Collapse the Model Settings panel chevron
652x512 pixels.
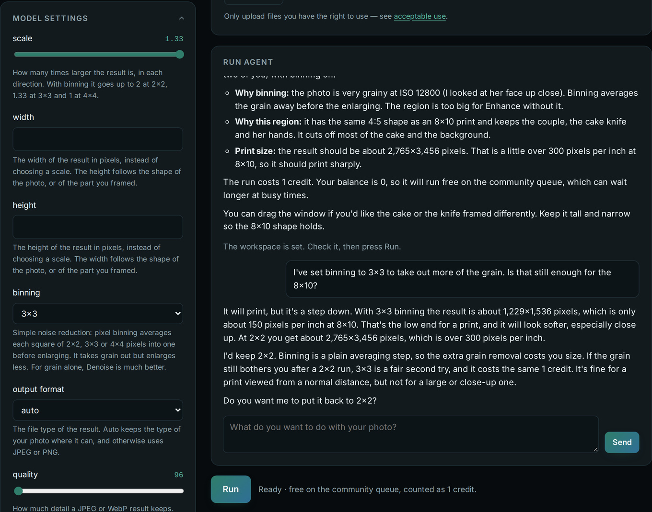(181, 18)
